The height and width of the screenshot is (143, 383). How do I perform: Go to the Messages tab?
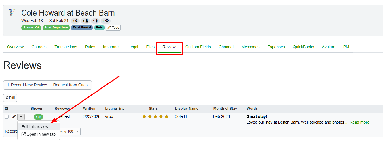[x=250, y=47]
